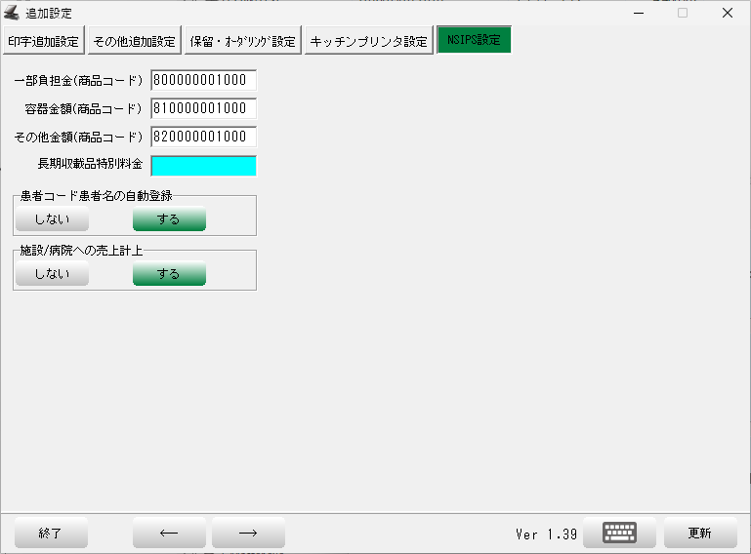The image size is (751, 554).
Task: Click the app icon in title bar
Action: point(12,13)
